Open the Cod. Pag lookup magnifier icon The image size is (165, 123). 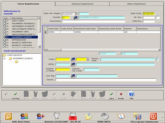click(73, 76)
